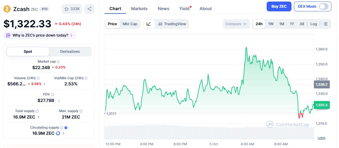The width and height of the screenshot is (339, 148).
Task: Click the $1,322.33 price text
Action: coord(28,24)
